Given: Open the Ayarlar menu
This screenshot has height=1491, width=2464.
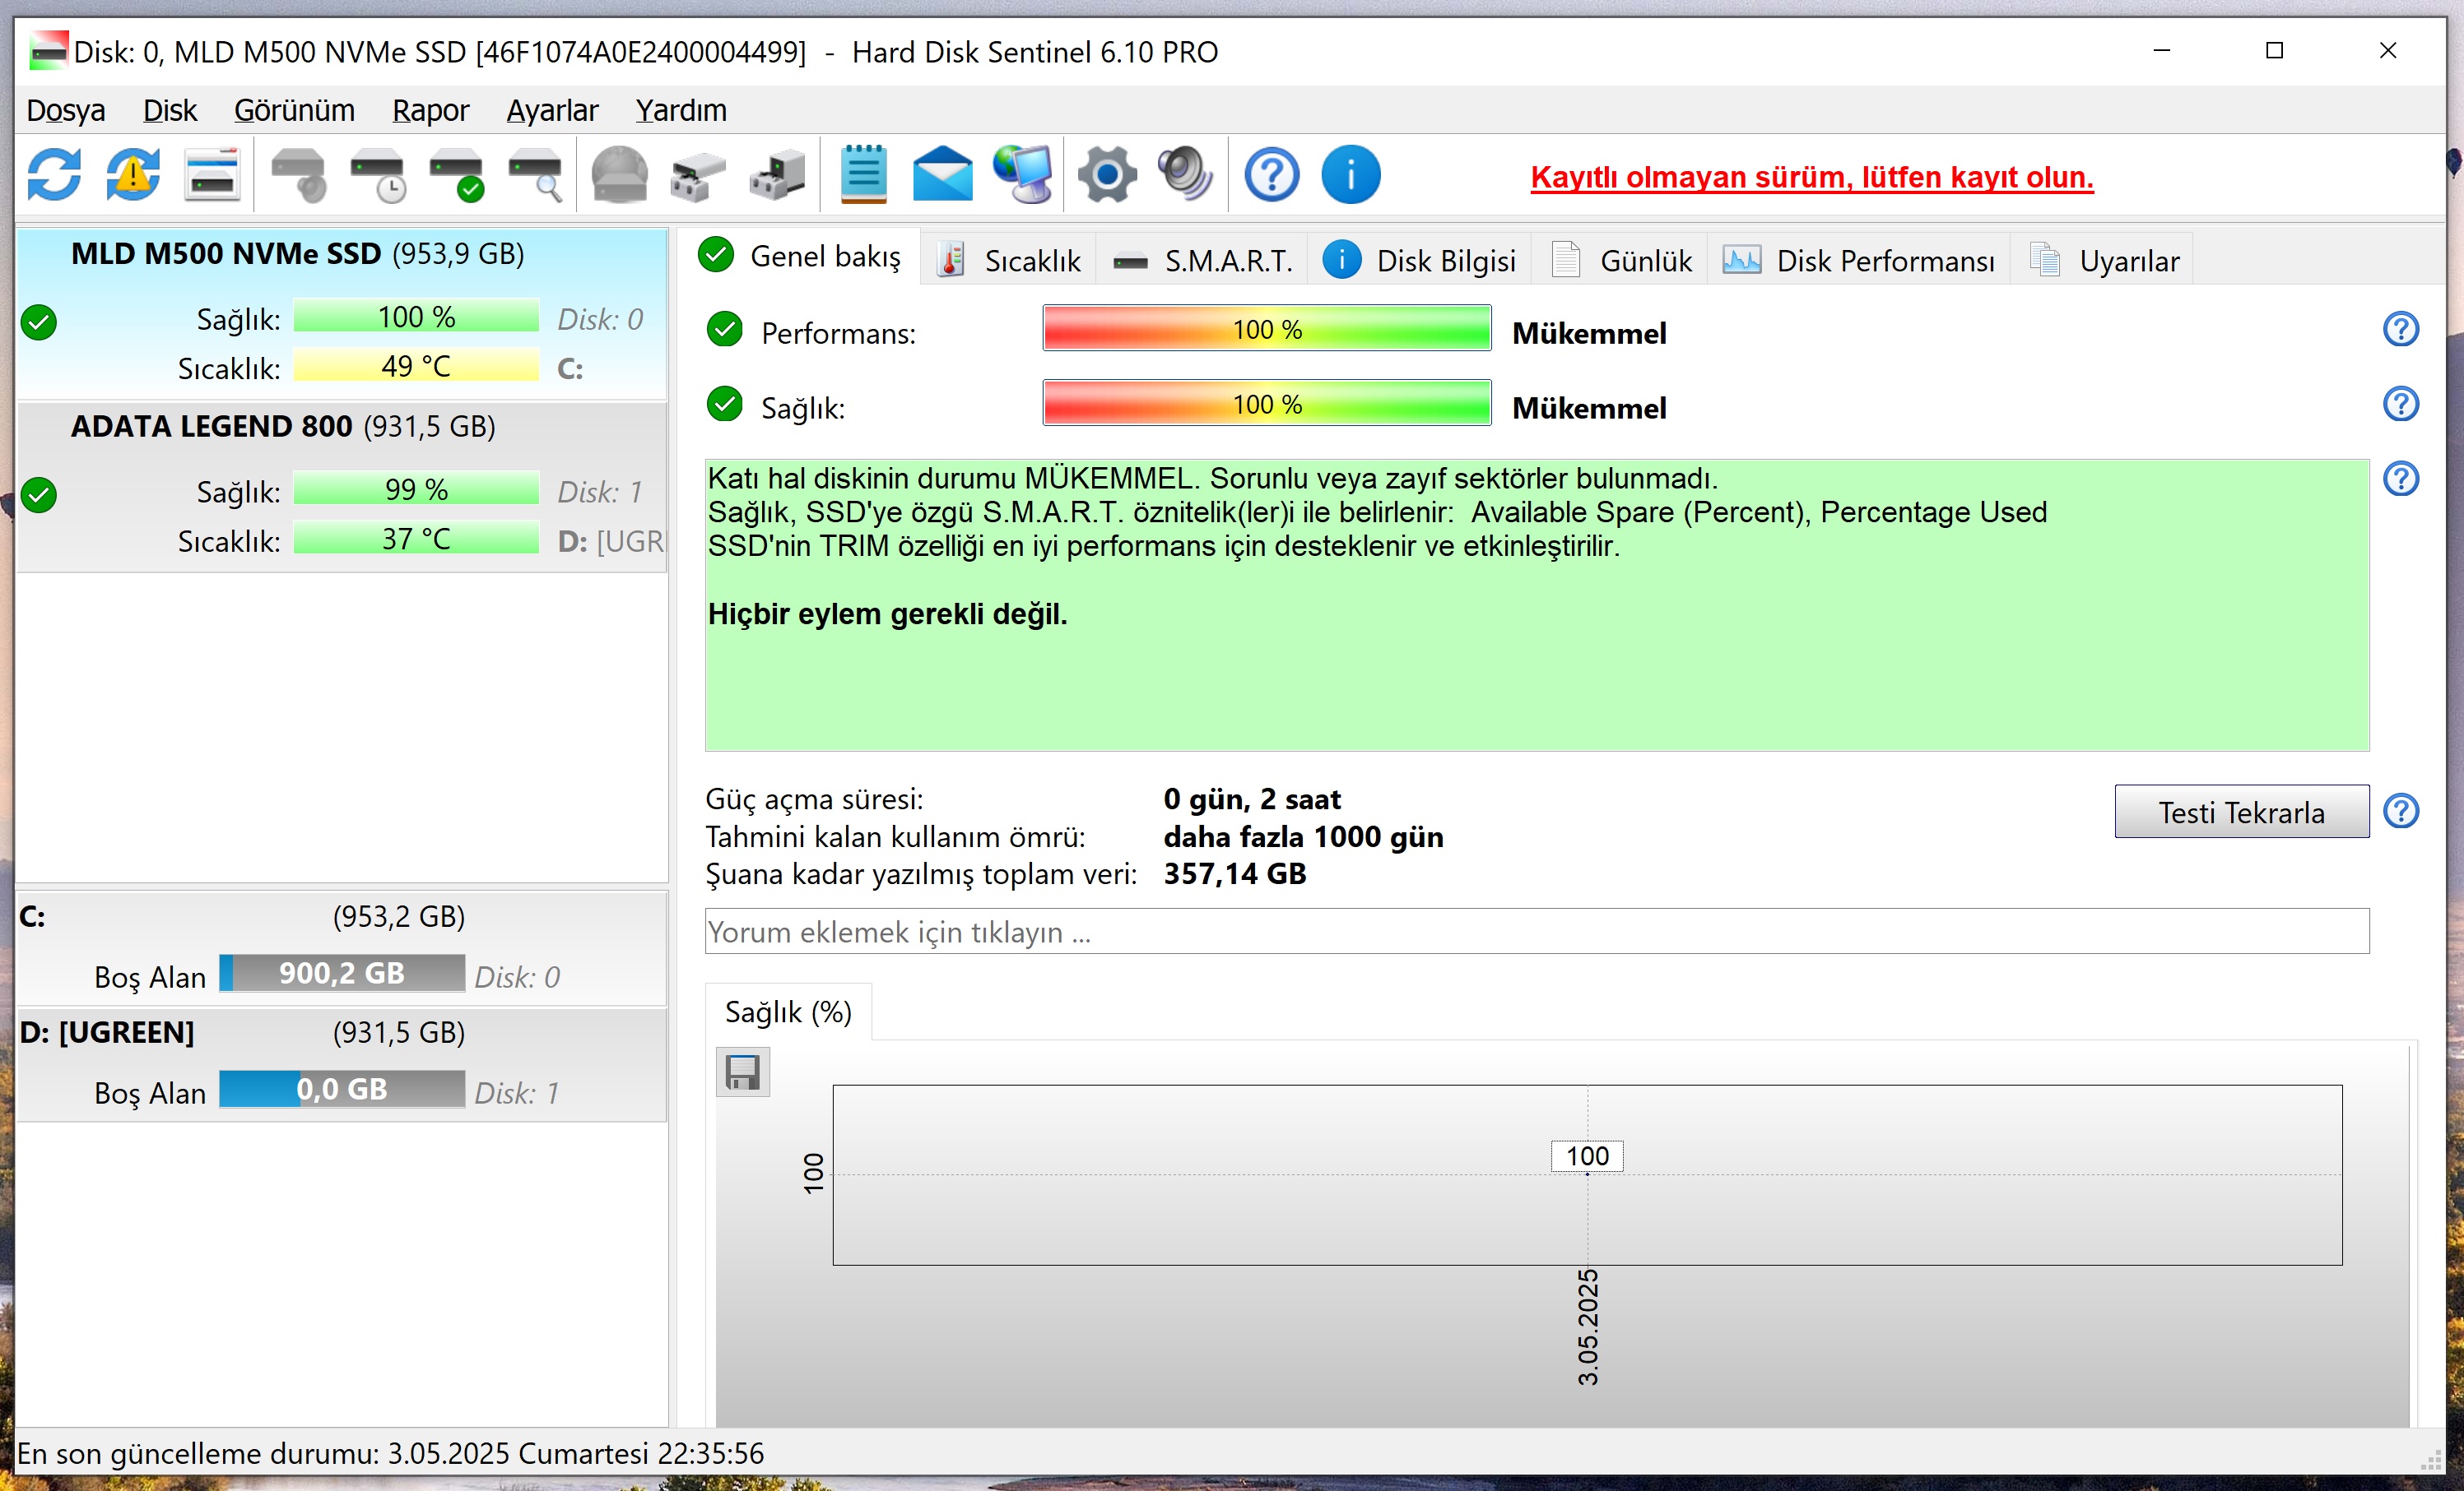Looking at the screenshot, I should [x=552, y=110].
